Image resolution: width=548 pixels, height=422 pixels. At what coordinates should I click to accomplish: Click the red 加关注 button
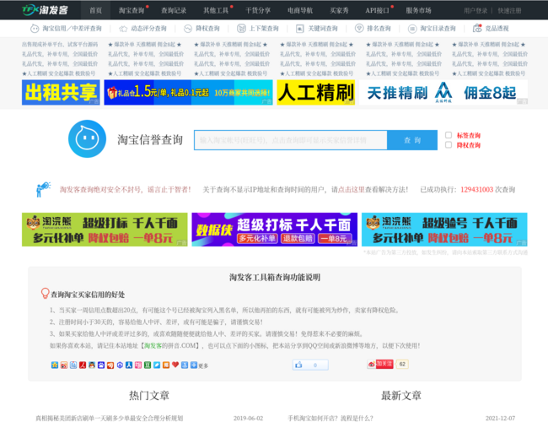click(x=384, y=364)
